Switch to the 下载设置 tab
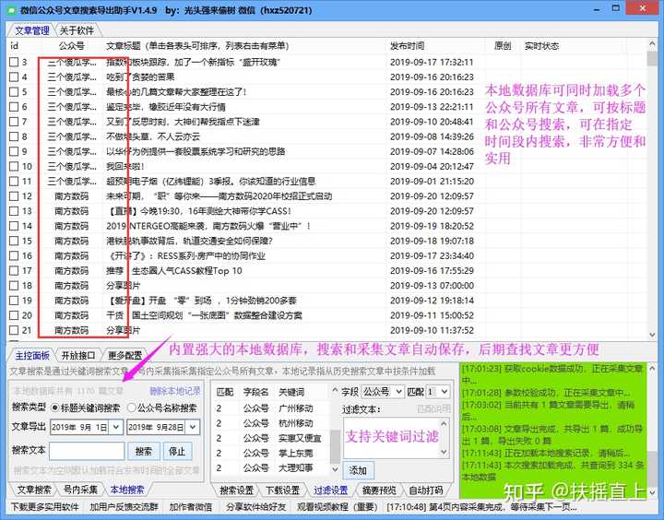The width and height of the screenshot is (664, 520). pos(282,490)
